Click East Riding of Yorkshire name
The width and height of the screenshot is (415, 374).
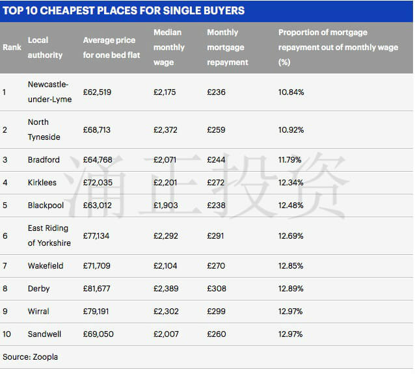pos(49,235)
